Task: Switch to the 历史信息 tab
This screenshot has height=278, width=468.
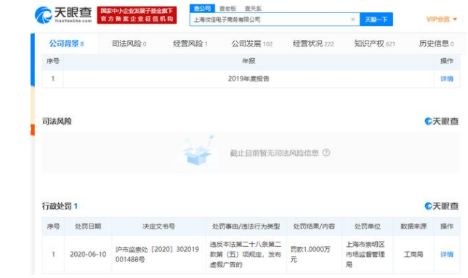Action: [x=436, y=44]
